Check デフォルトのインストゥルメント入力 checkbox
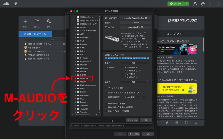The height and width of the screenshot is (139, 223). click(x=106, y=93)
